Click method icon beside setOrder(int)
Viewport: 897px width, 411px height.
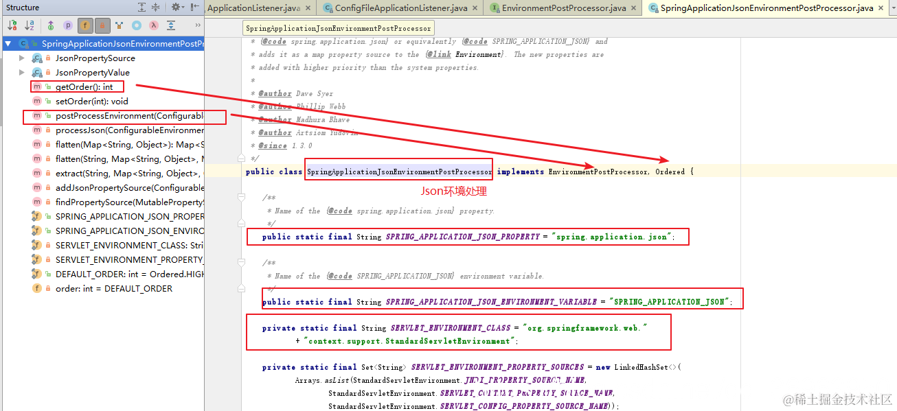tap(37, 102)
